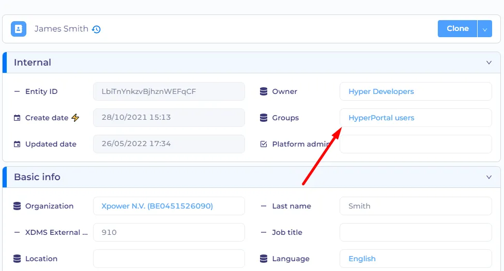Click the Organization label
The height and width of the screenshot is (271, 504).
[x=50, y=206]
